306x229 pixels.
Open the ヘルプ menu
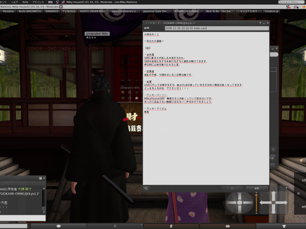(14, 2)
